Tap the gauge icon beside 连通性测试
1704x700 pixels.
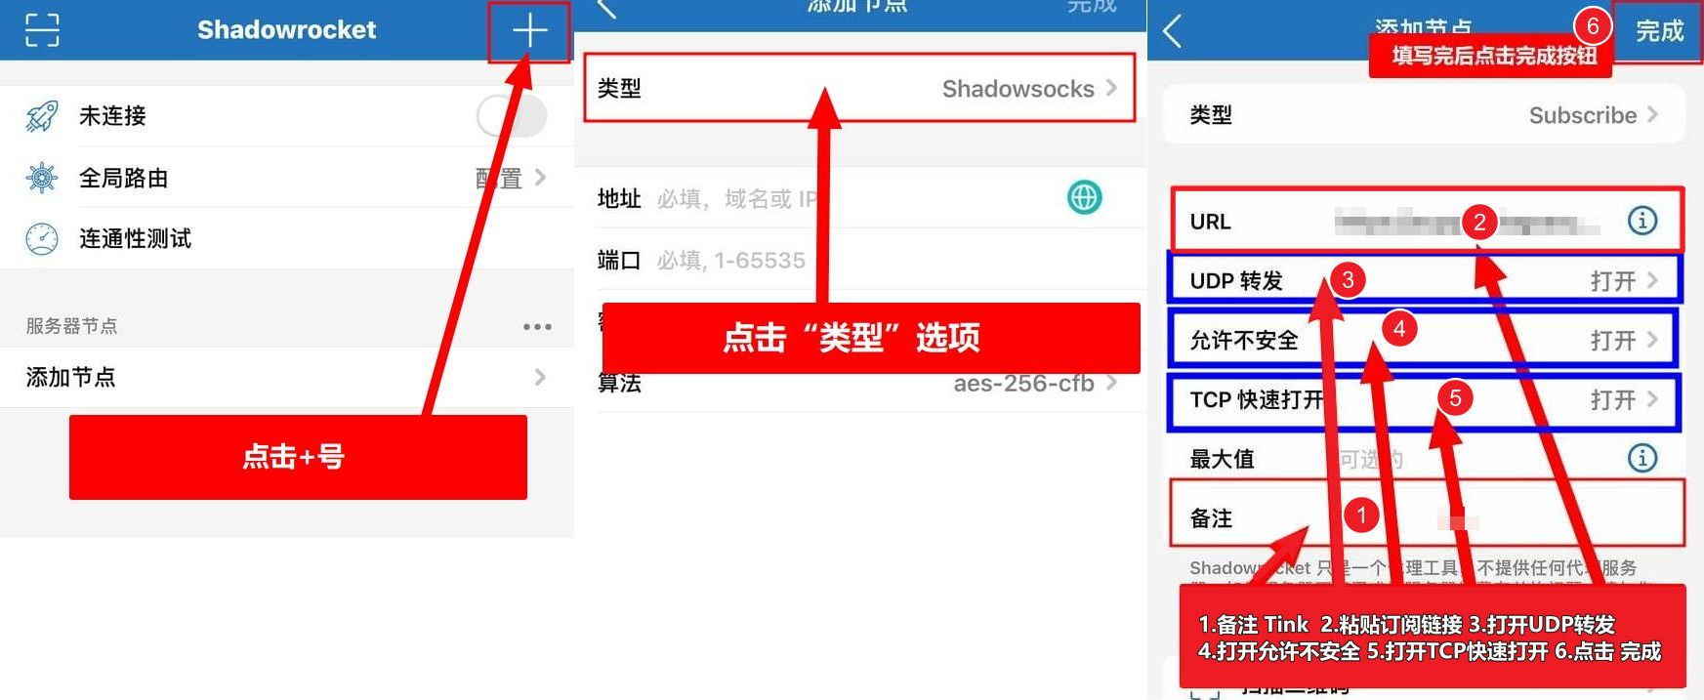click(x=42, y=238)
